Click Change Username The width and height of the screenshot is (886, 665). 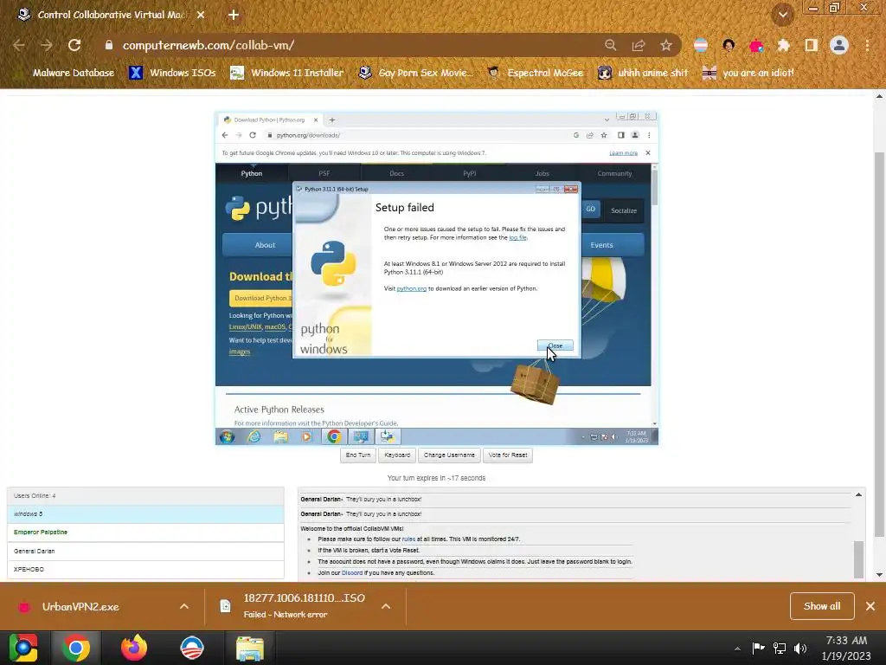[449, 455]
